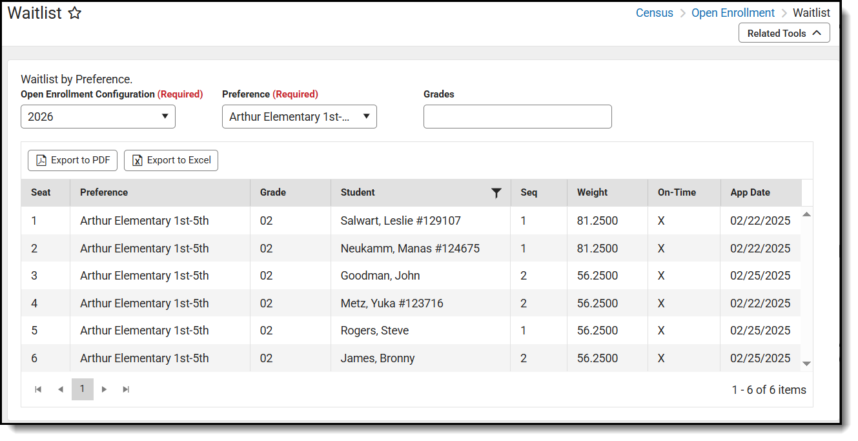Open the Census breadcrumb link

[655, 13]
